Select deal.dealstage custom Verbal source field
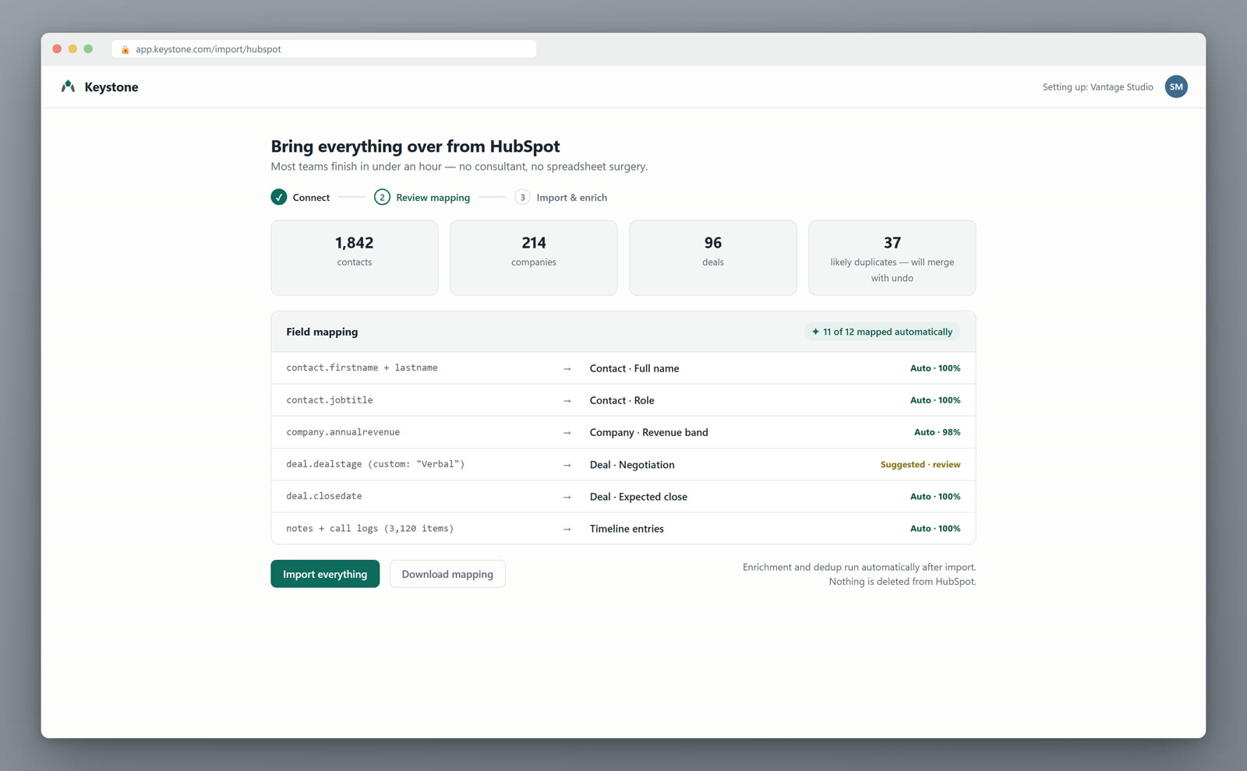This screenshot has width=1247, height=771. coord(376,464)
